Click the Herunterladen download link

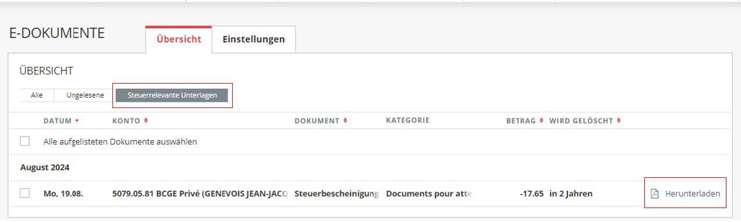pyautogui.click(x=692, y=194)
